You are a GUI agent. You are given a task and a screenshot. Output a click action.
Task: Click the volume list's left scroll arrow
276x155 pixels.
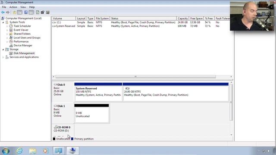[x=53, y=77]
